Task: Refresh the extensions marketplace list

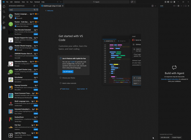Action: (x=34, y=6)
